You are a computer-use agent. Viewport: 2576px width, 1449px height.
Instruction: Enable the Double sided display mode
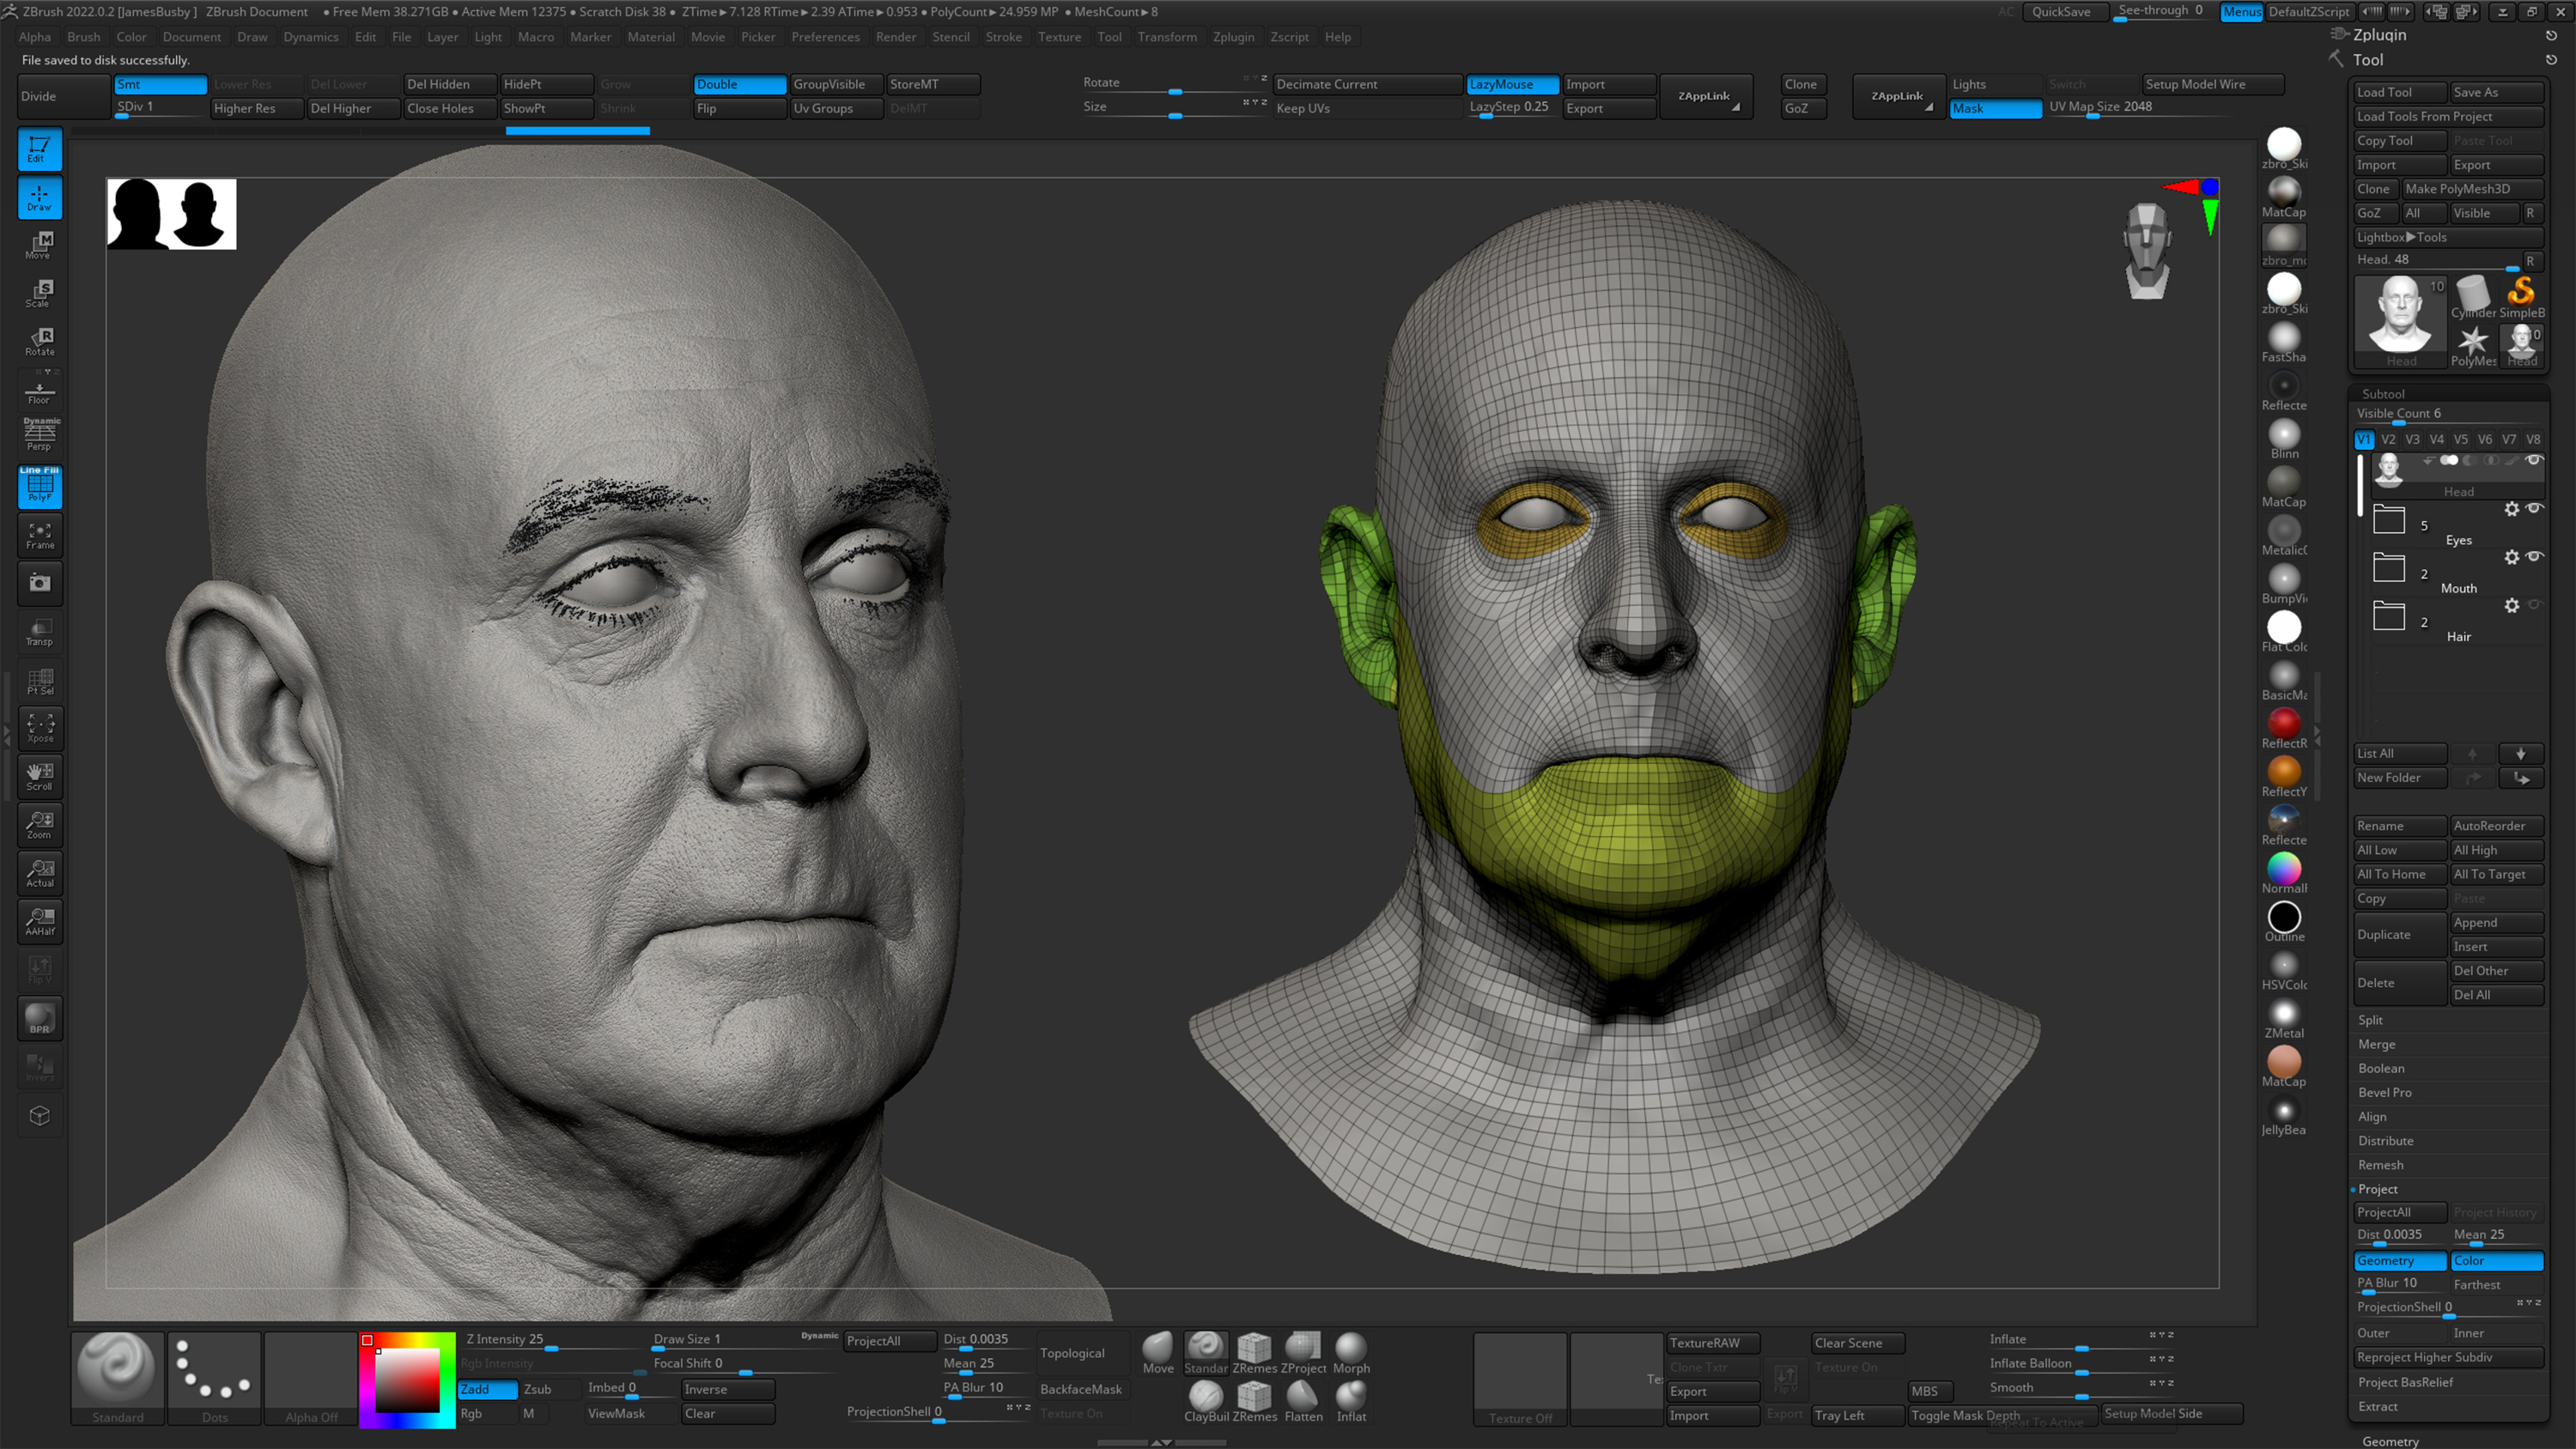point(739,84)
